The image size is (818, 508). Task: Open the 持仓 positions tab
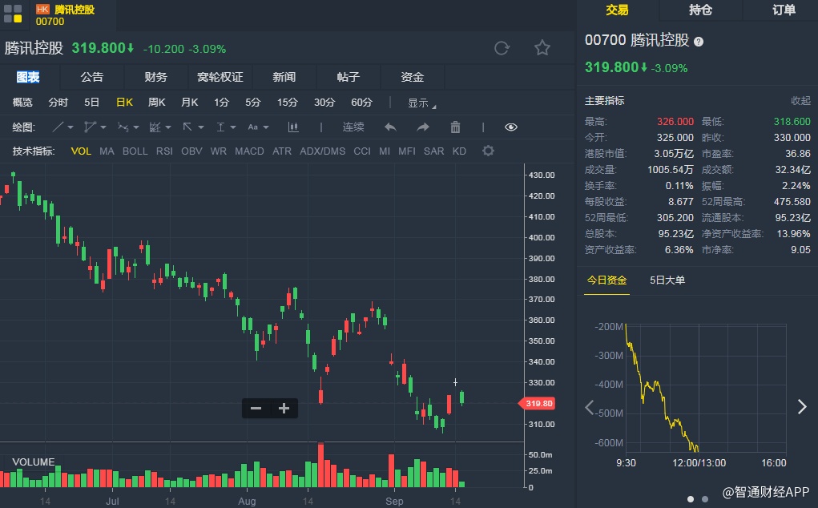coord(701,10)
